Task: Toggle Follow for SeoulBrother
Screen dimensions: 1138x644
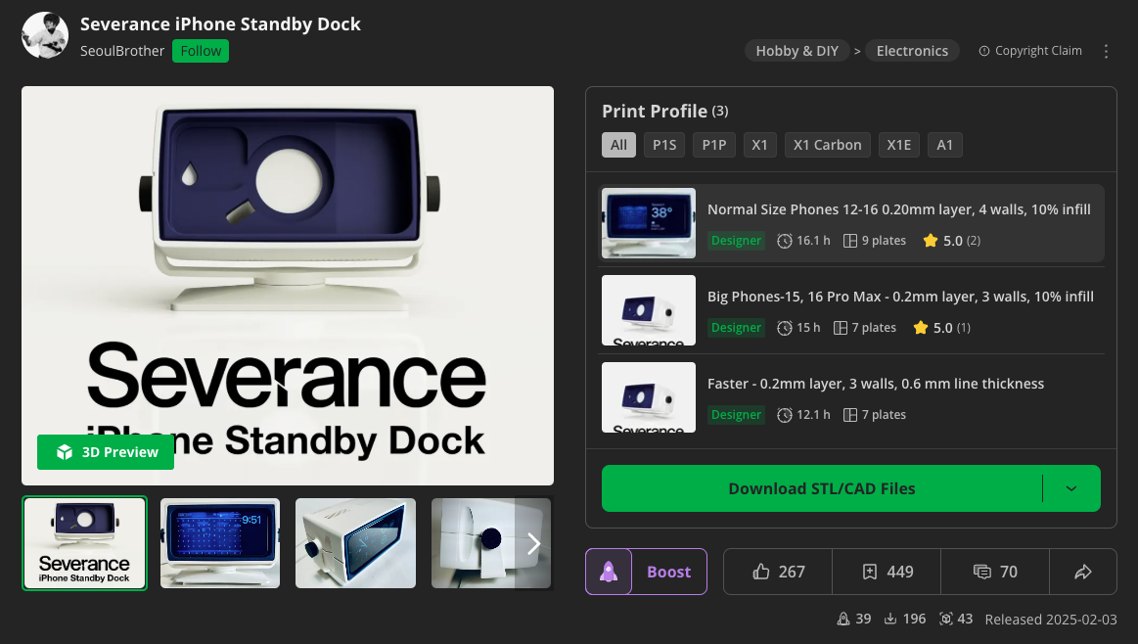Action: pos(201,51)
